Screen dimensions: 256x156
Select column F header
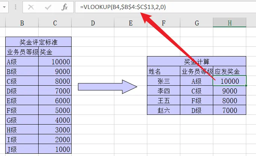click(163, 23)
